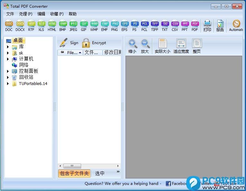The width and height of the screenshot is (246, 191).
Task: Open the 报告 report tool
Action: 220,26
